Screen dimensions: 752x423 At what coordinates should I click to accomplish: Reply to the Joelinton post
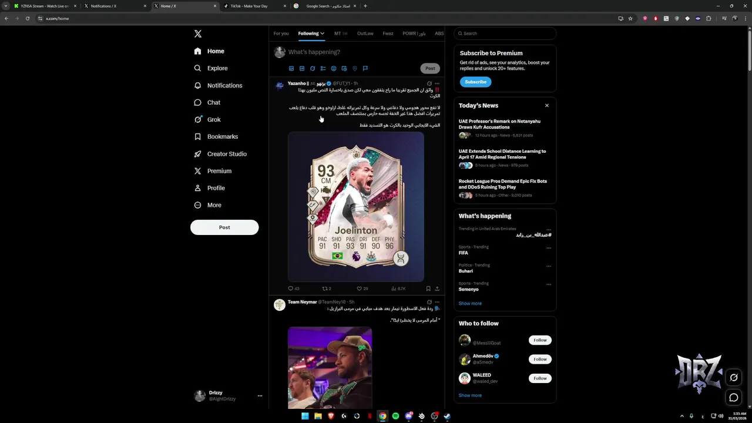(293, 288)
